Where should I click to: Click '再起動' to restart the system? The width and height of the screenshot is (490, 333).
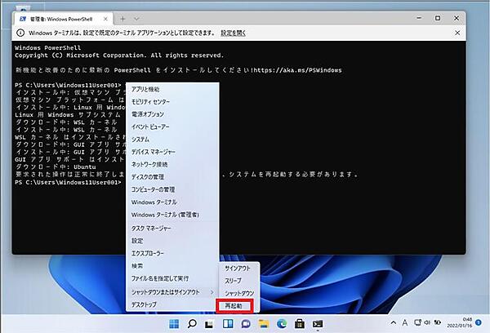(234, 306)
